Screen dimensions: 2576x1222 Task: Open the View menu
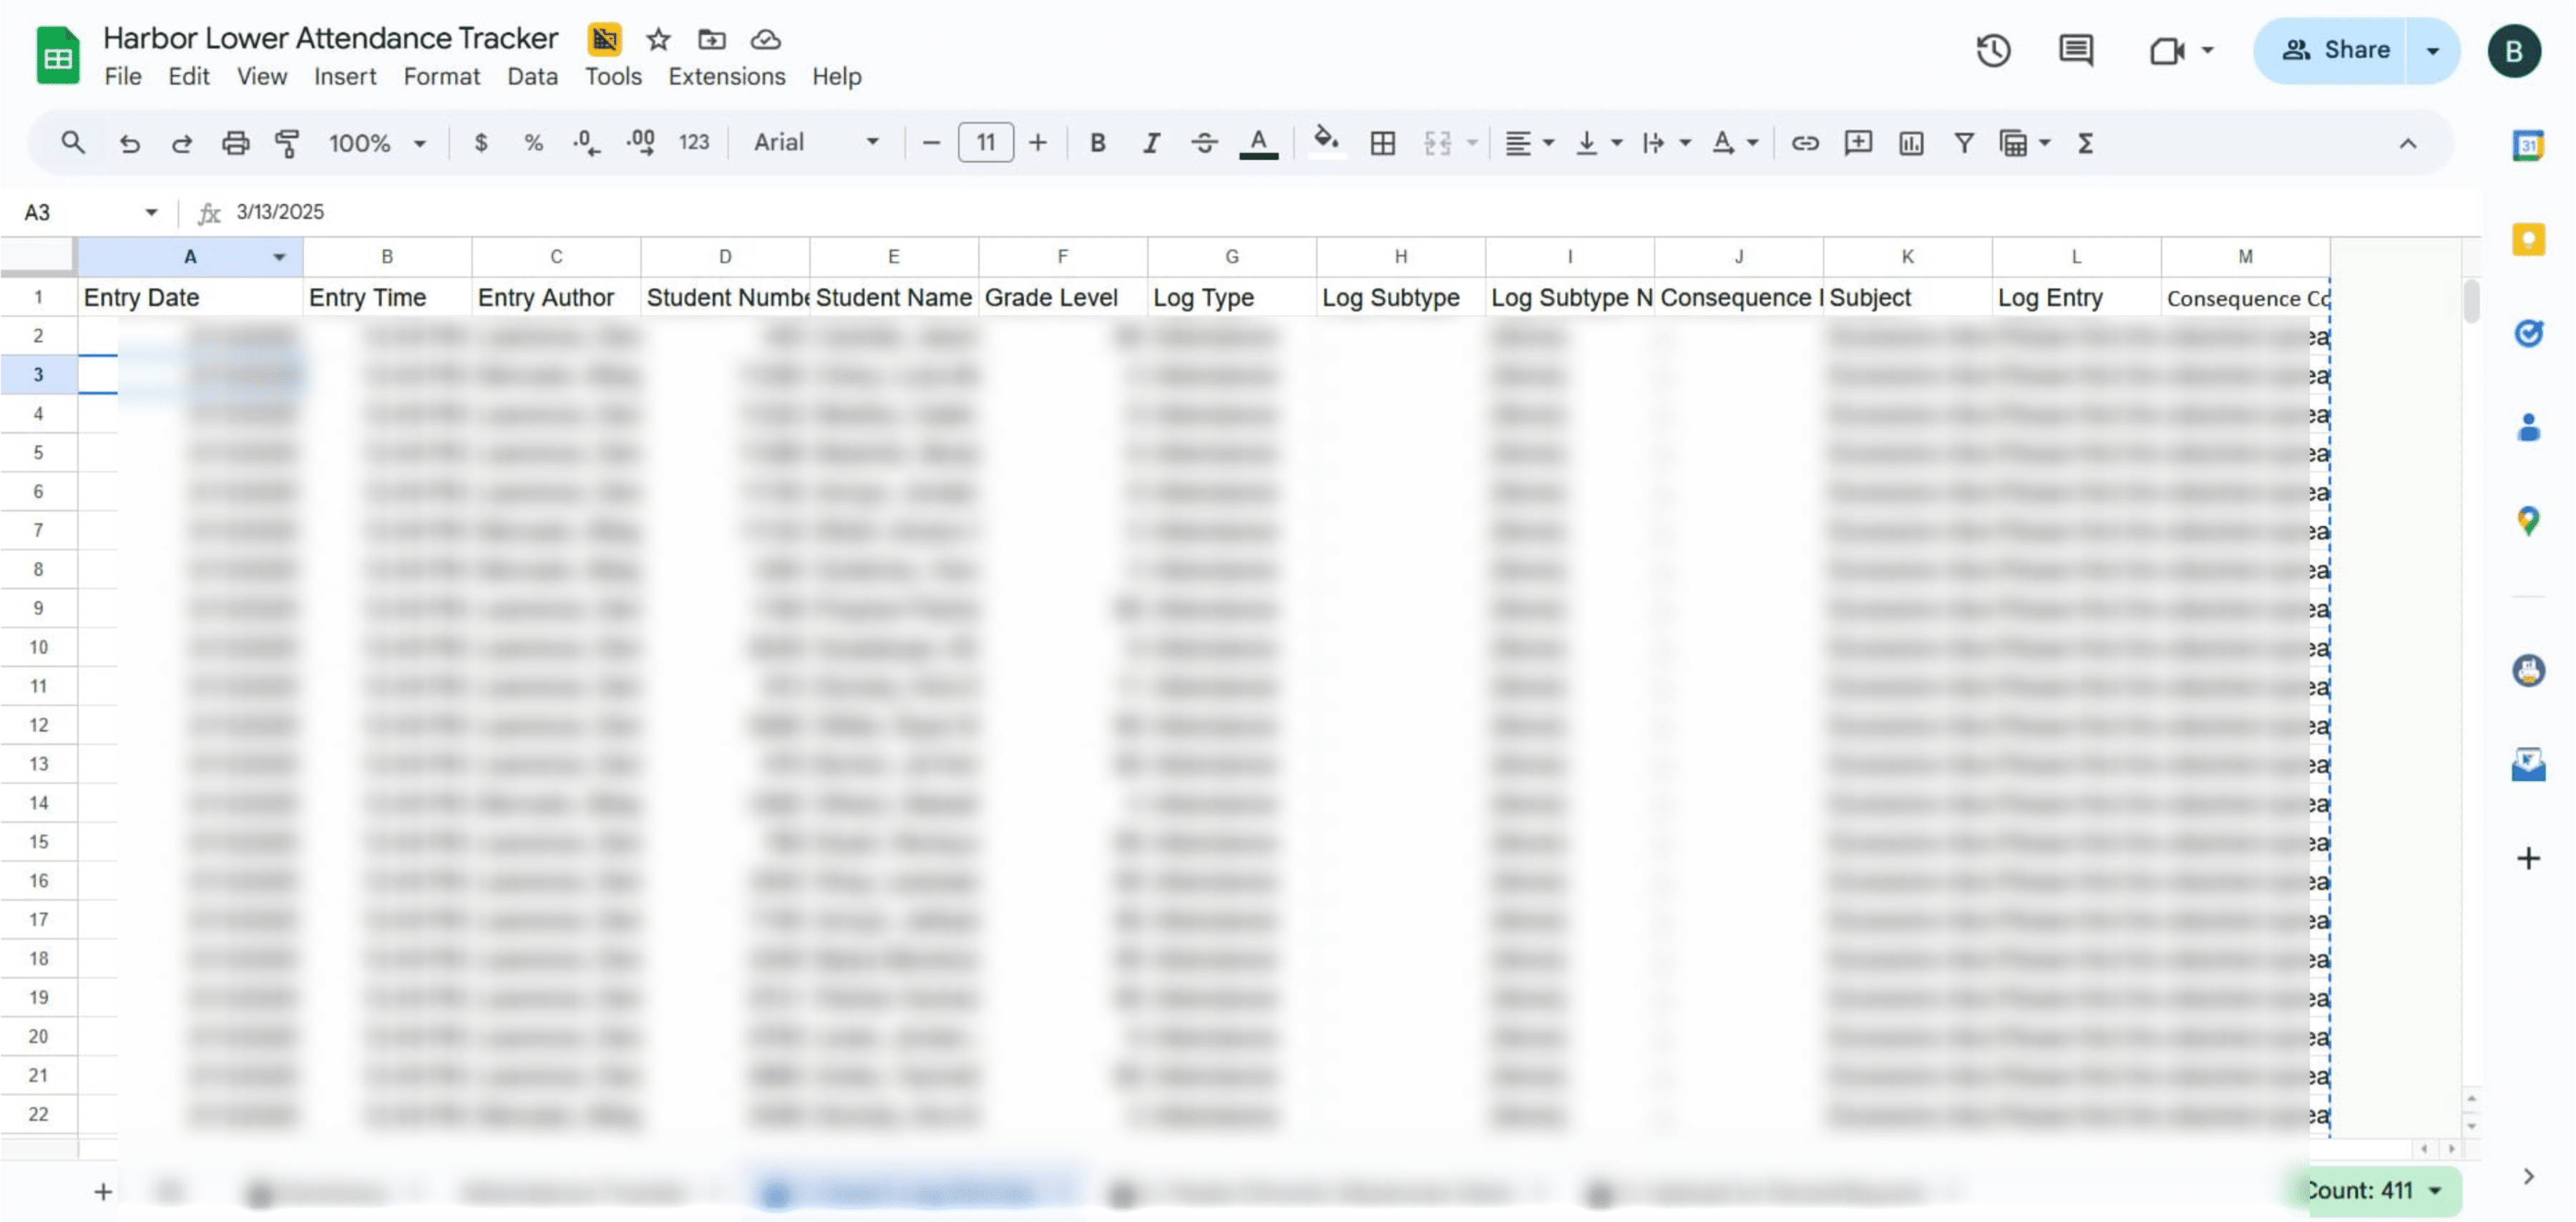pyautogui.click(x=262, y=76)
